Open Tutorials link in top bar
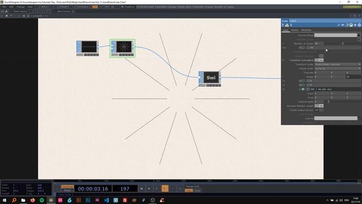The image size is (362, 204). click(83, 7)
